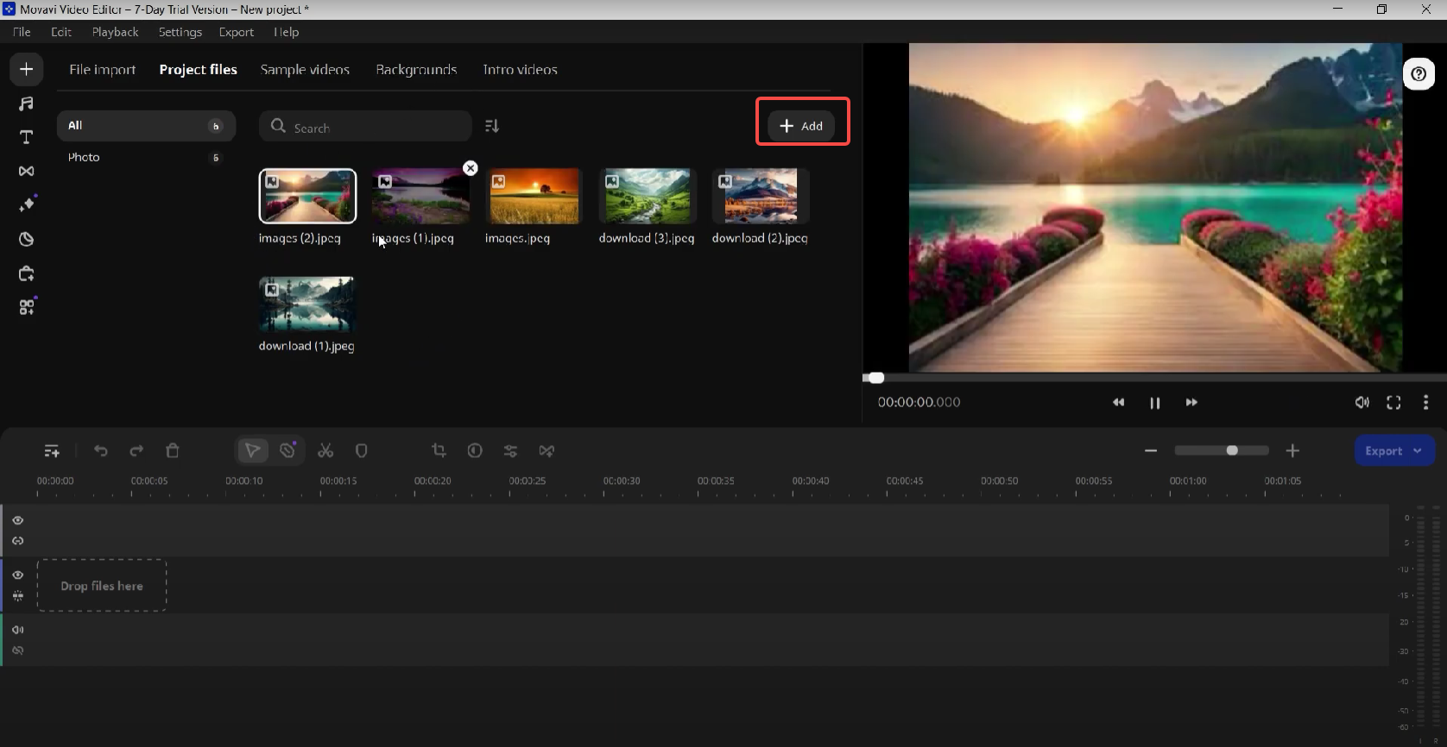
Task: Open the File menu
Action: click(x=22, y=32)
